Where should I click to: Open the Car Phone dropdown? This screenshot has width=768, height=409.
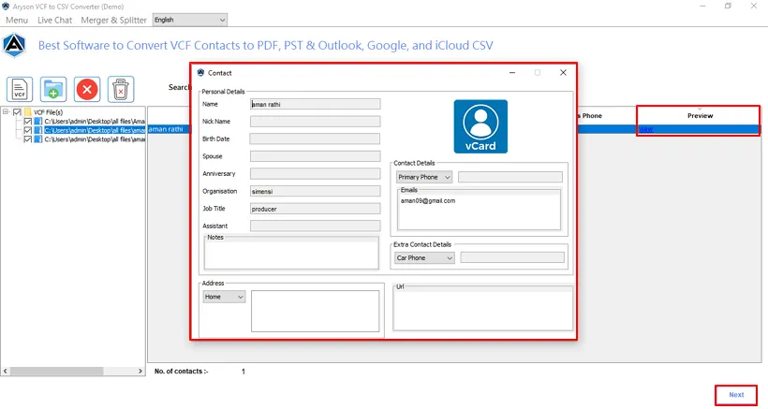point(424,257)
